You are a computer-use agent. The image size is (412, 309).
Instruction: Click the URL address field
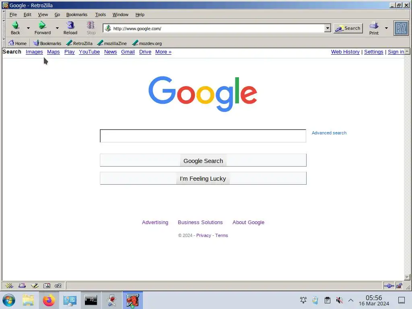click(218, 28)
